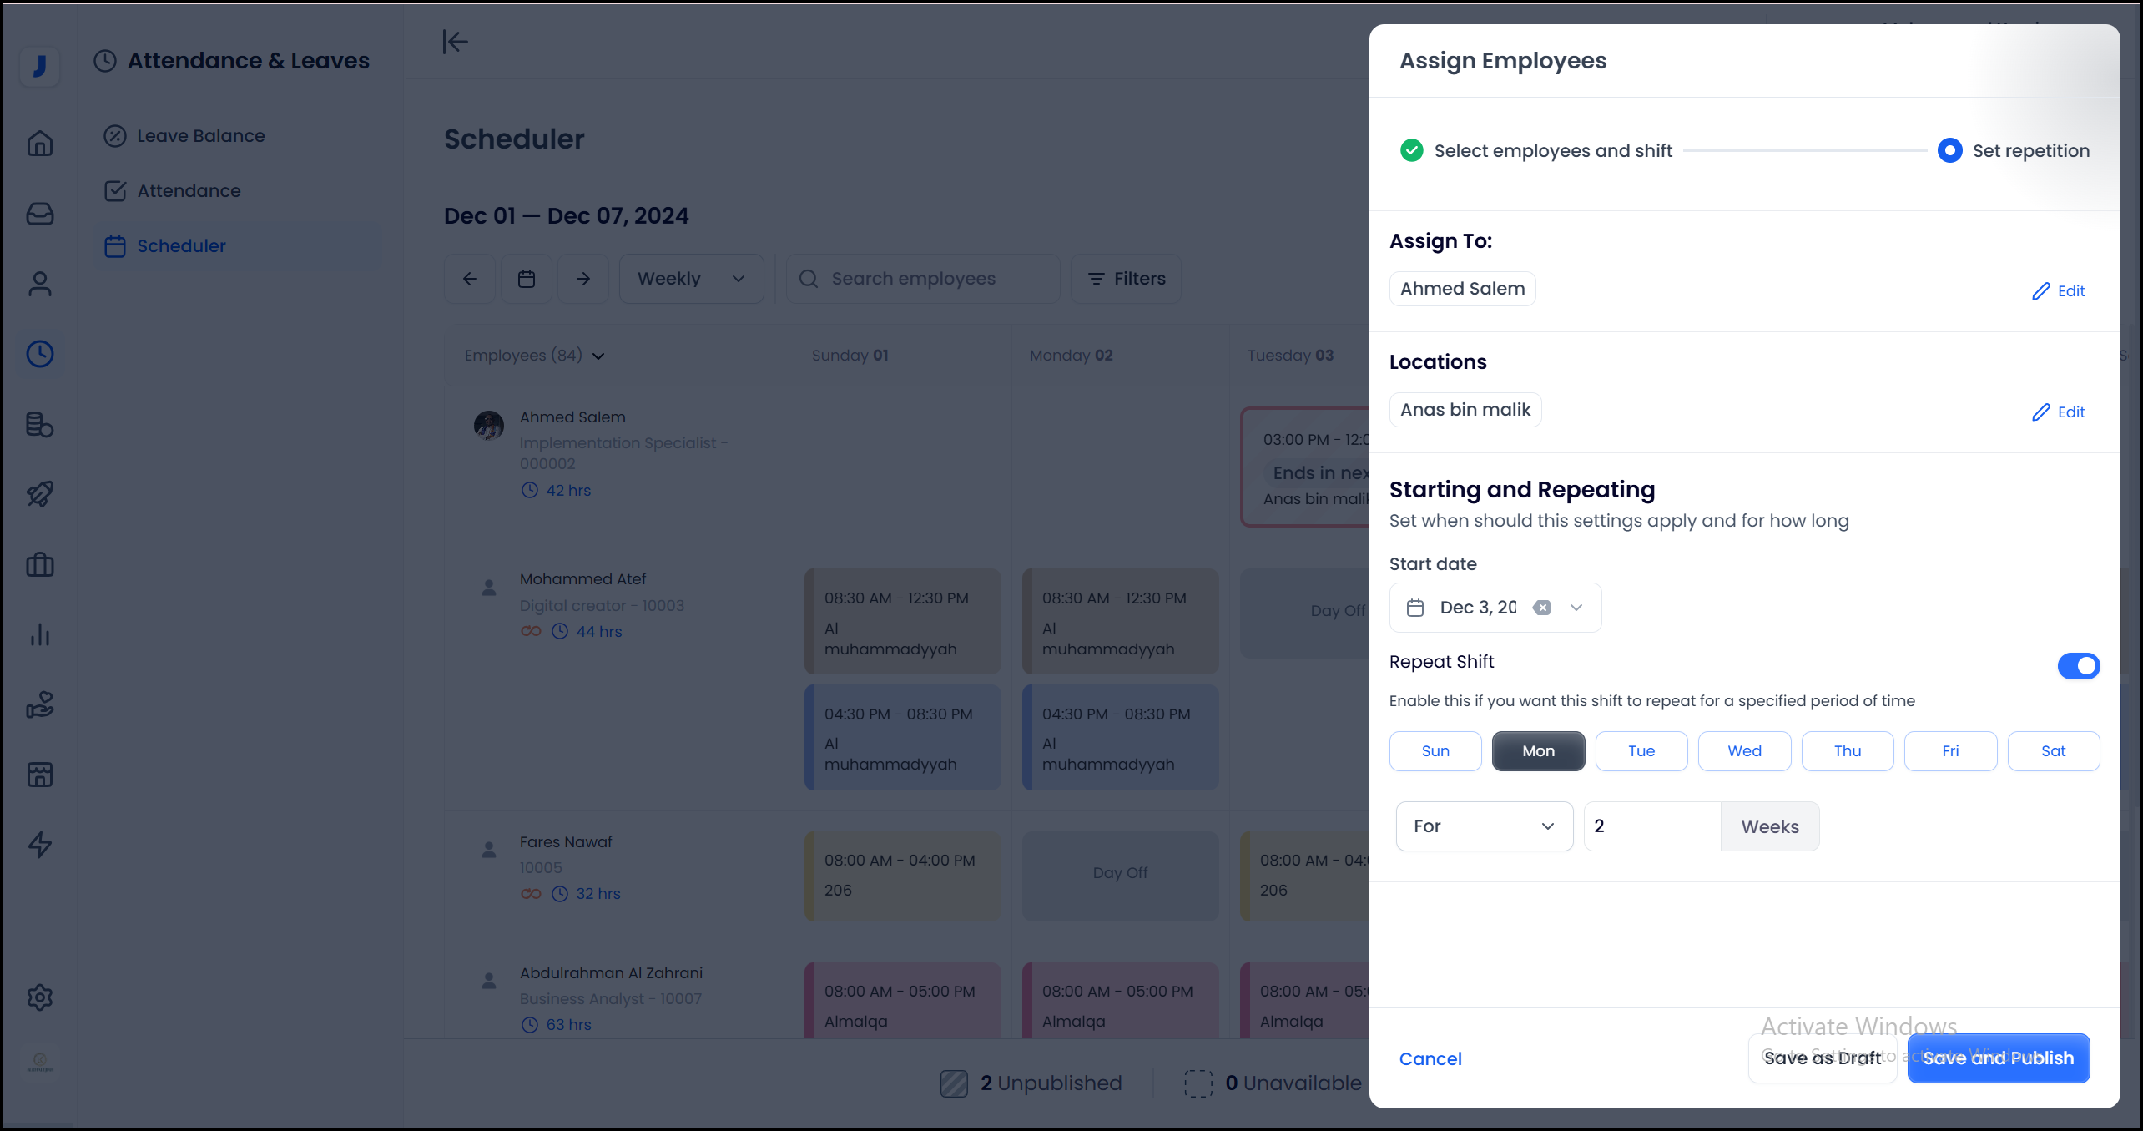Viewport: 2143px width, 1131px height.
Task: Toggle the Mon day button
Action: (1538, 750)
